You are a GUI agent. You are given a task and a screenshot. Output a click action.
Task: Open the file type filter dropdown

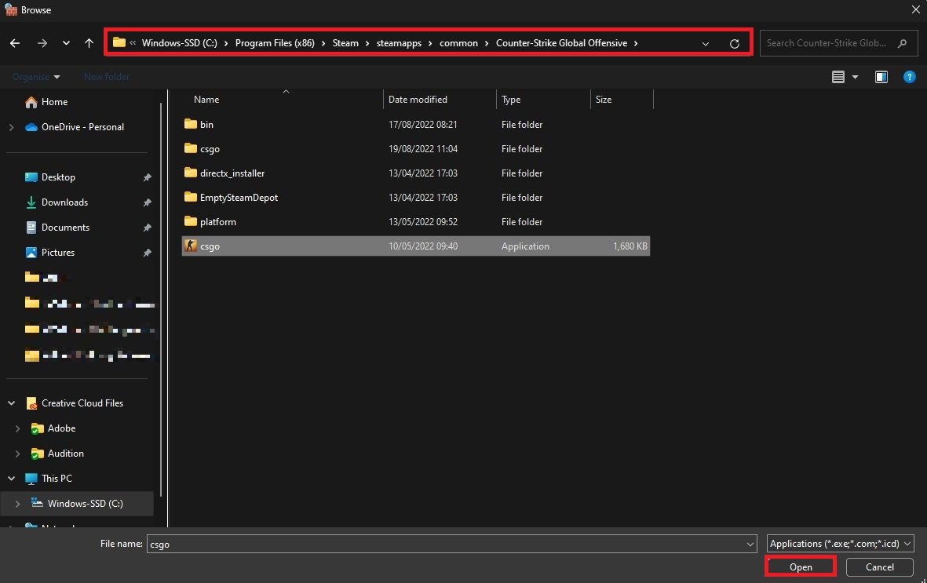[840, 544]
